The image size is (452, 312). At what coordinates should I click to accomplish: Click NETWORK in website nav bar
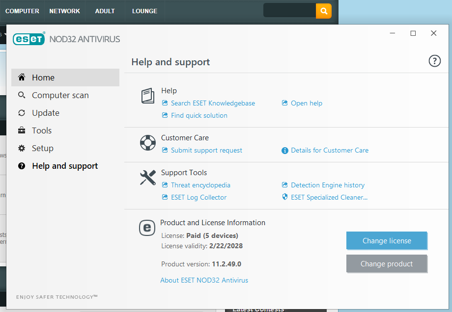tap(64, 11)
